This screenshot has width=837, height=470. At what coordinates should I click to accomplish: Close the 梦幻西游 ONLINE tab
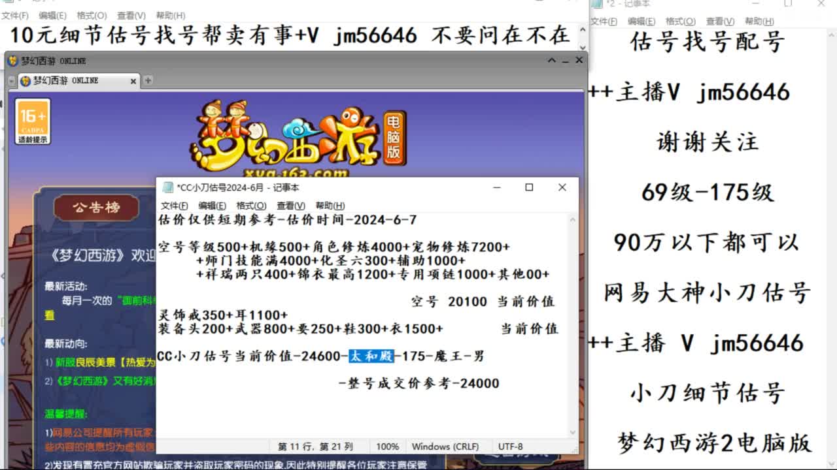tap(133, 81)
